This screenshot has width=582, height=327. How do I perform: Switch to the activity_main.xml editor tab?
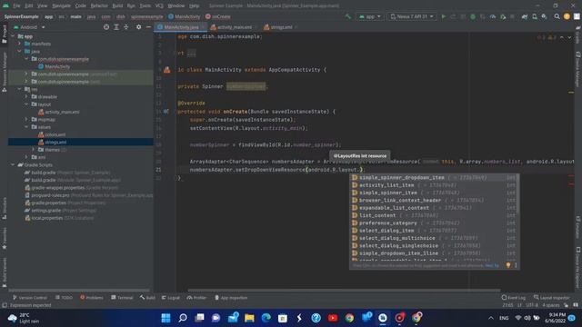coord(234,27)
